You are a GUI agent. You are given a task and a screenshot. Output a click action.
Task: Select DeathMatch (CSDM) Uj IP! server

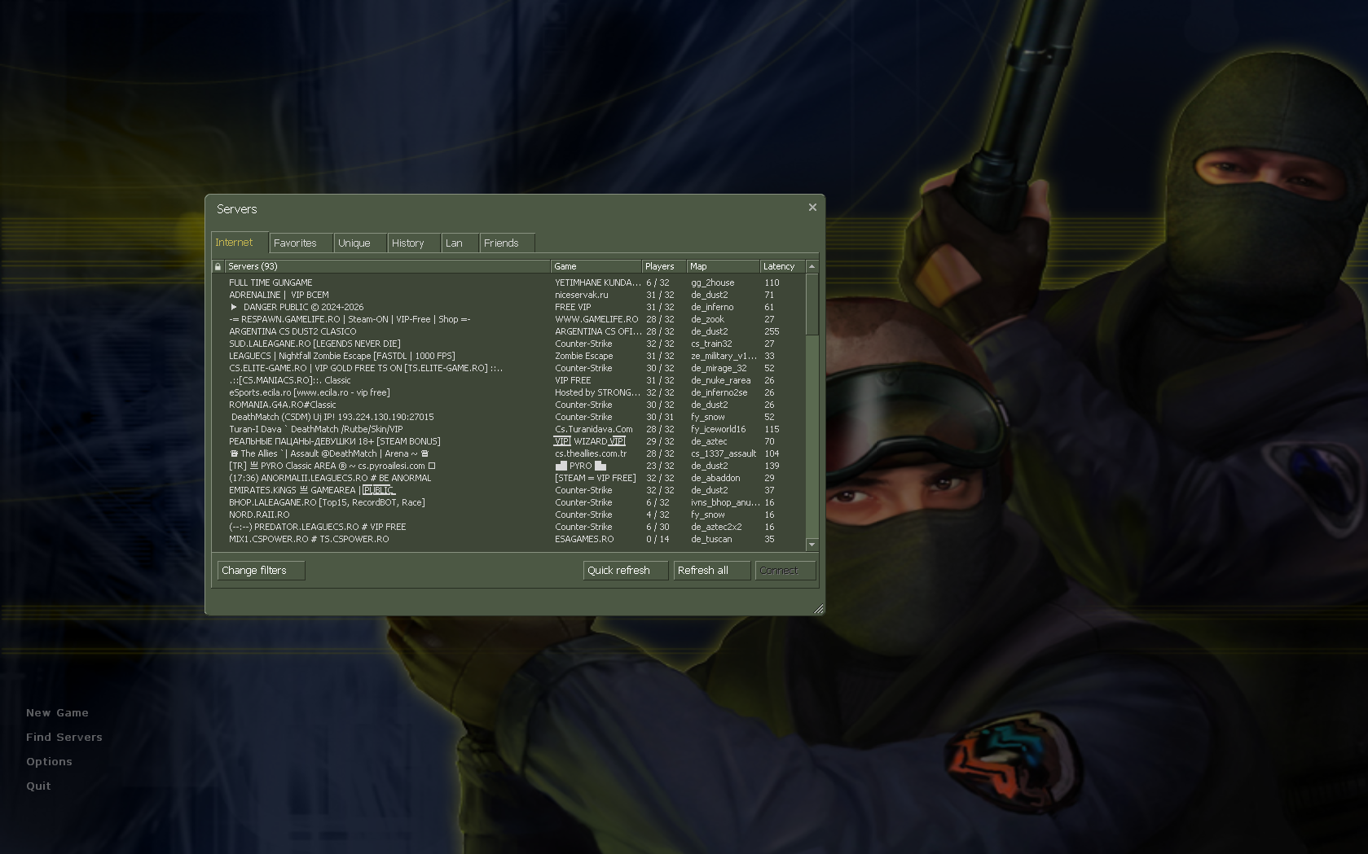click(508, 417)
